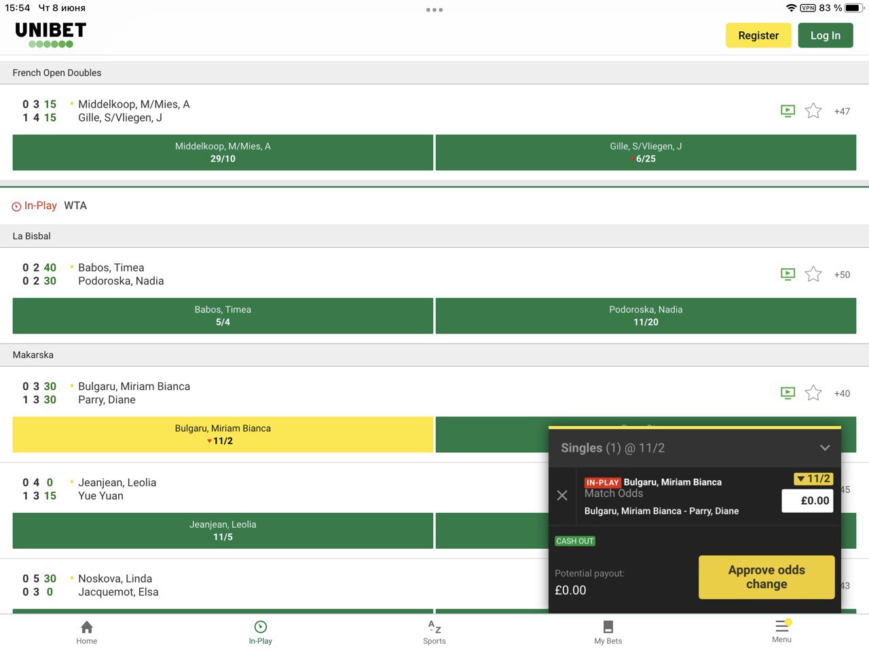The height and width of the screenshot is (652, 869).
Task: Click the 11/2 odds badge in betslip
Action: [813, 479]
